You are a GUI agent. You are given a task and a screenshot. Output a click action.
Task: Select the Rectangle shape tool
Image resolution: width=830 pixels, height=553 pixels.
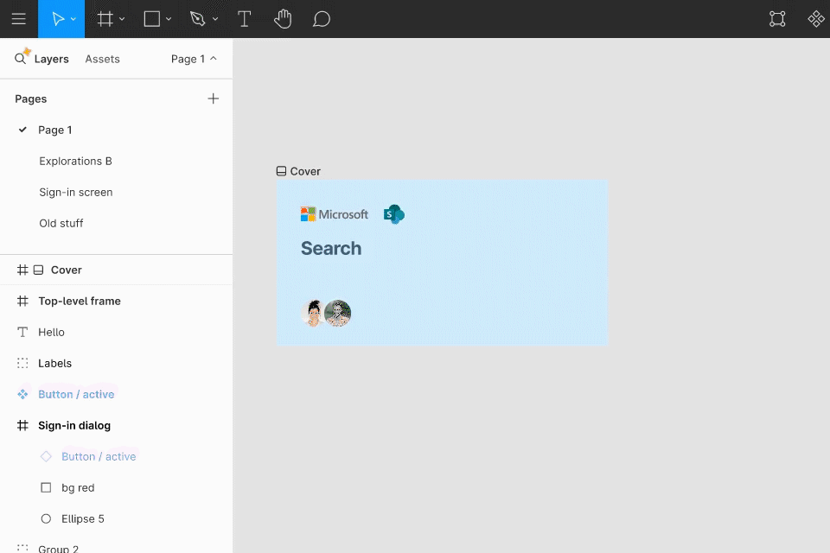point(152,19)
